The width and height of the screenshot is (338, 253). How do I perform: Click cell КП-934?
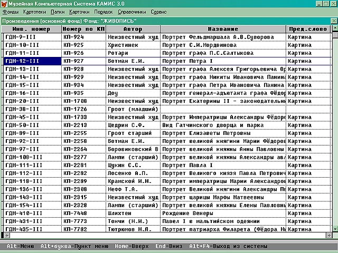pos(83,85)
